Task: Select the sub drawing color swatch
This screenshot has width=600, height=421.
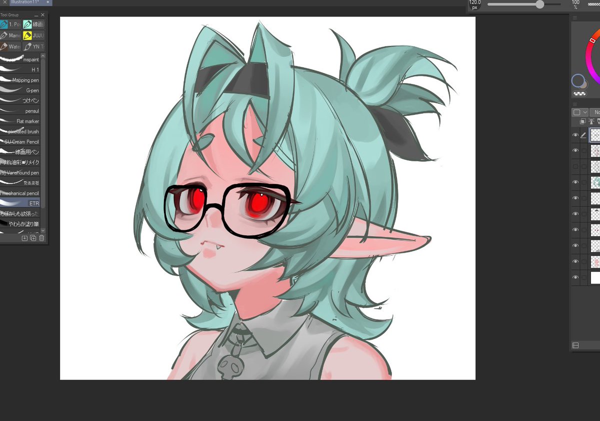Action: click(584, 84)
